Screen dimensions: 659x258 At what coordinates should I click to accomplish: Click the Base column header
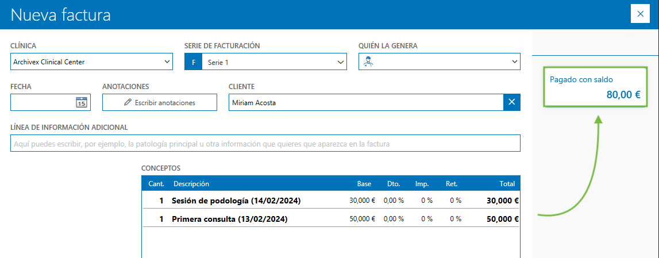(364, 184)
